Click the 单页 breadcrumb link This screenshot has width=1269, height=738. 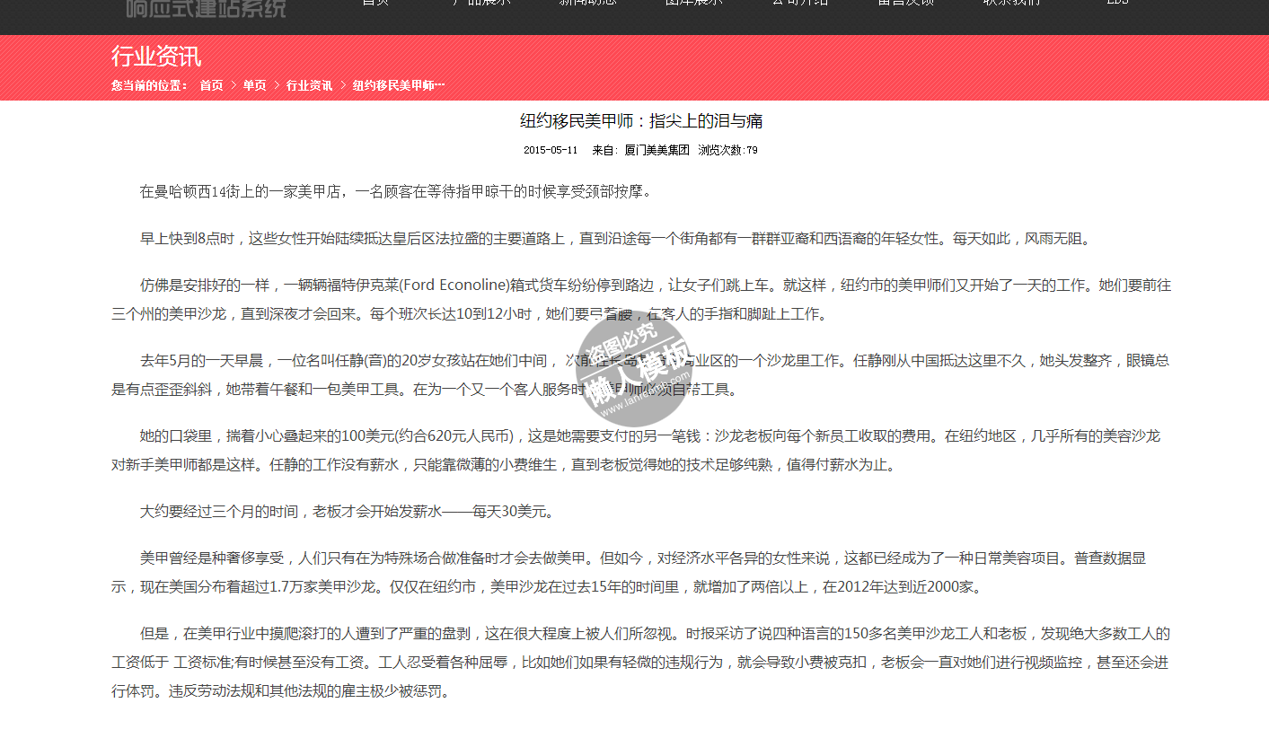coord(254,85)
